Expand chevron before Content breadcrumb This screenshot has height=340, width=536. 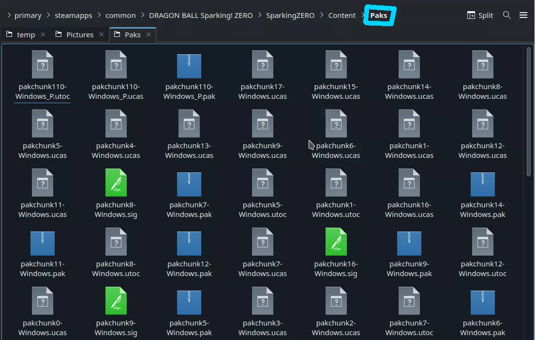[322, 15]
